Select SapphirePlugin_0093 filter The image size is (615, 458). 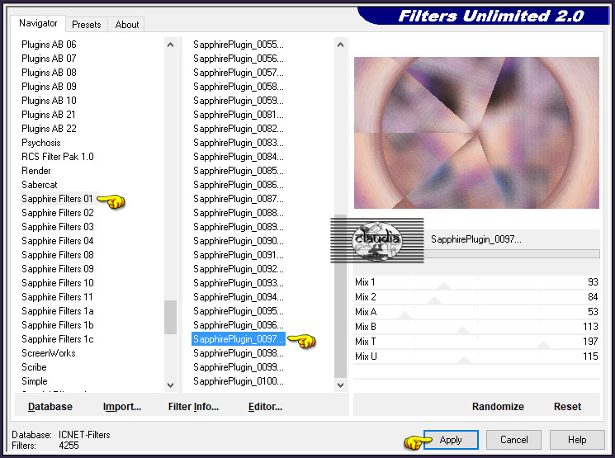pyautogui.click(x=239, y=283)
